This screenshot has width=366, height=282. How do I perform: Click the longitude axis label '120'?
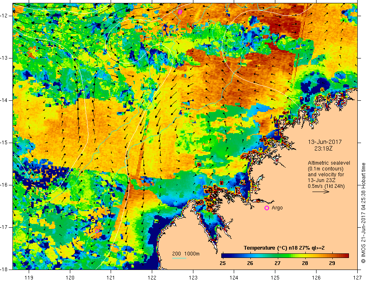click(70, 277)
